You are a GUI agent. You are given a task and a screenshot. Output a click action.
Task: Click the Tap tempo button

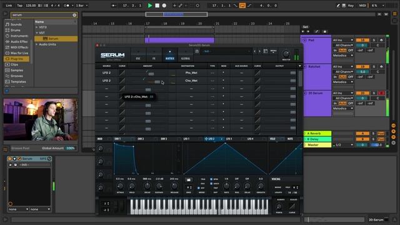(19, 6)
